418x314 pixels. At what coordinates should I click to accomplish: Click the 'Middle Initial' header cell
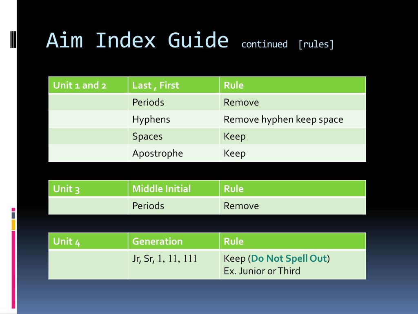[x=174, y=189]
